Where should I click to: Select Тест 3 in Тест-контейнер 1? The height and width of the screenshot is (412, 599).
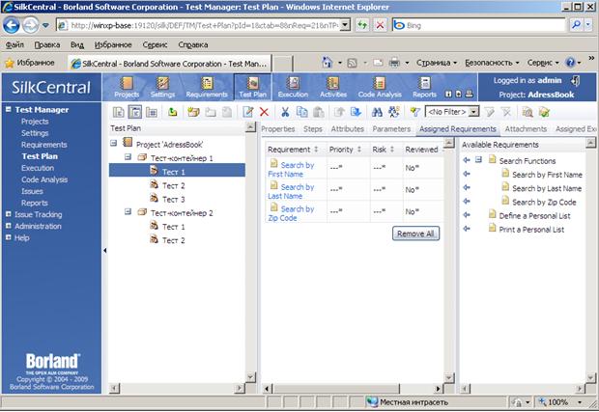tap(174, 199)
